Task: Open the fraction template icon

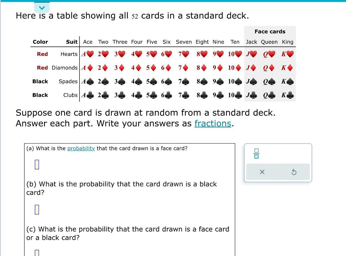Action: (256, 153)
